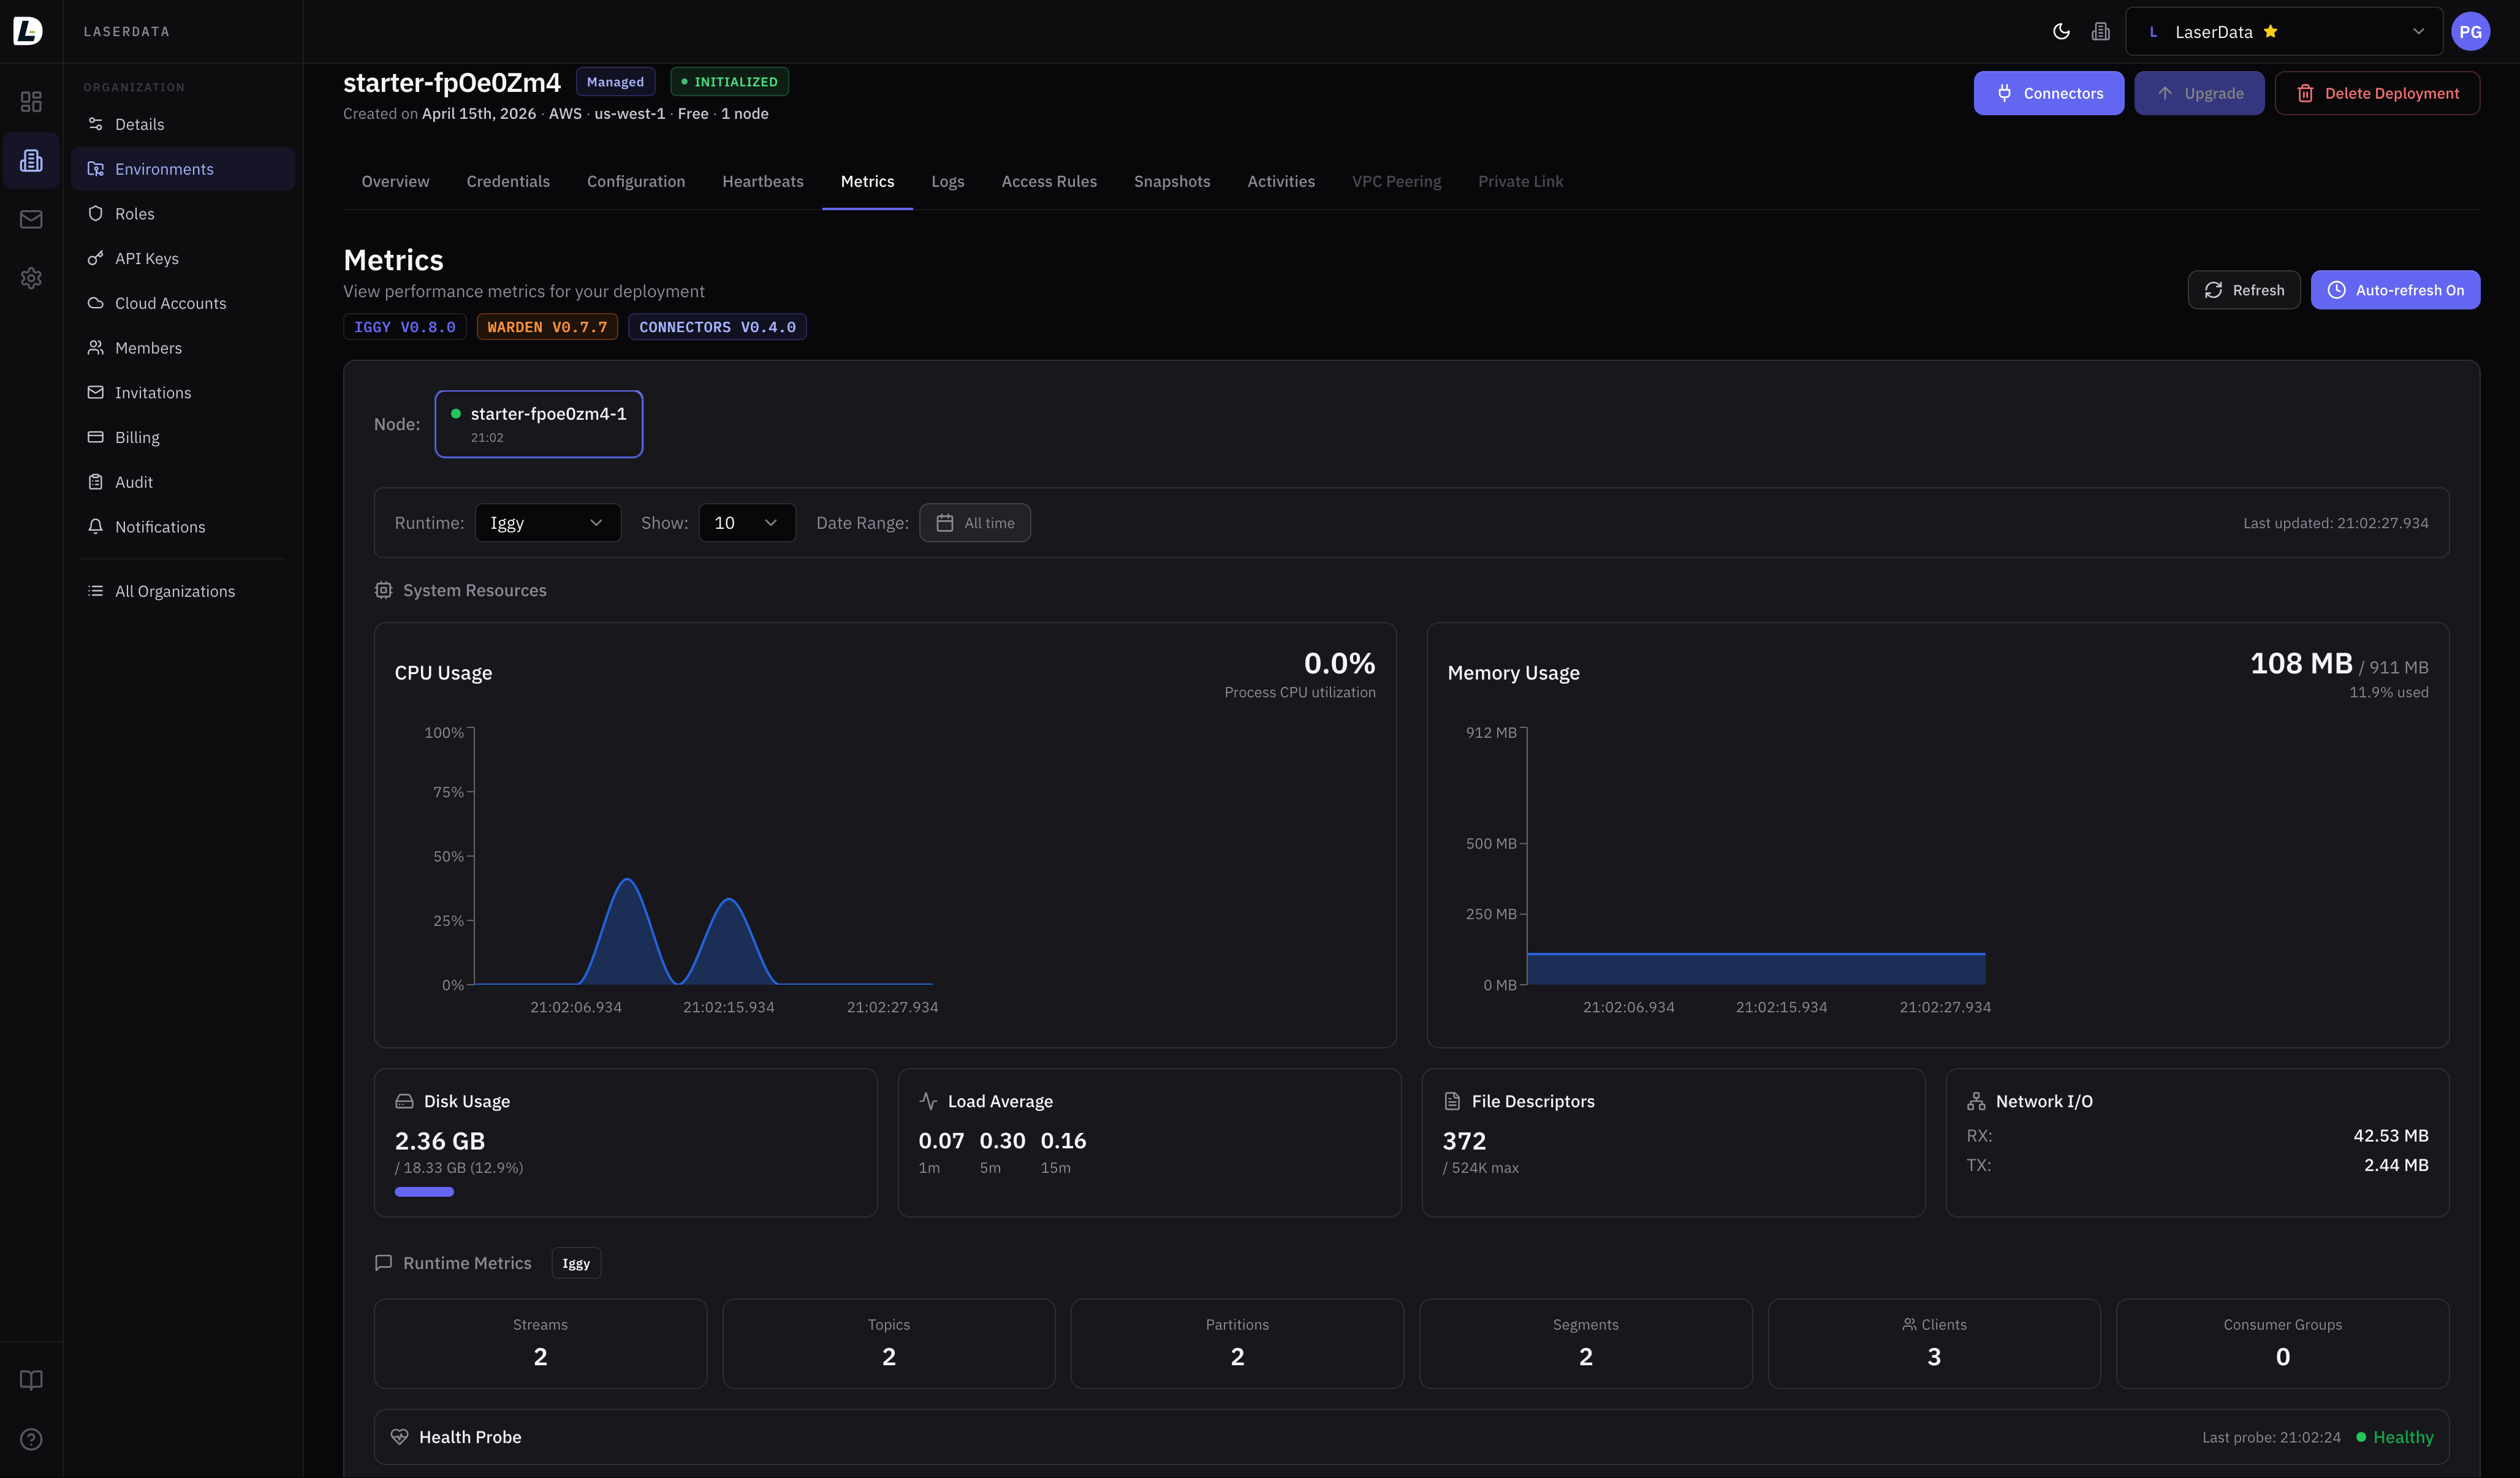Select node starter-fpoe0zm4-1
This screenshot has height=1478, width=2520.
538,423
